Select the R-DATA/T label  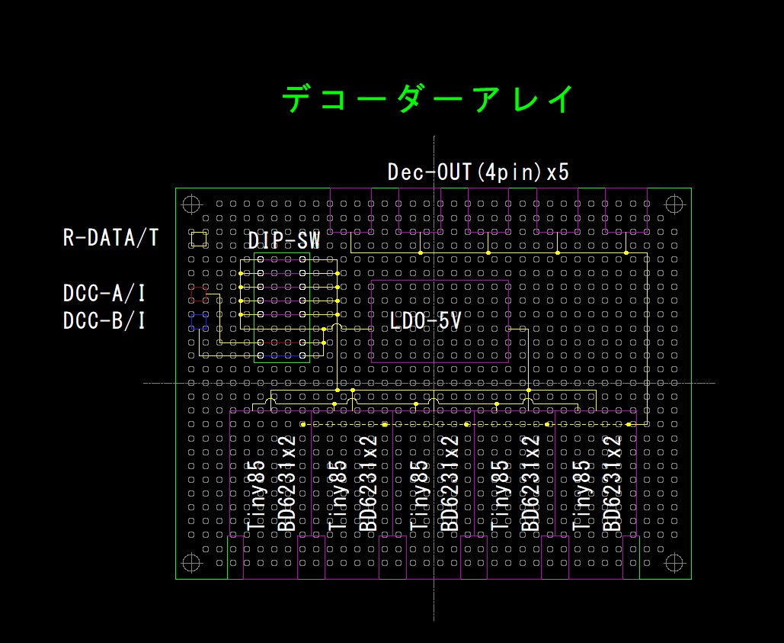click(110, 238)
